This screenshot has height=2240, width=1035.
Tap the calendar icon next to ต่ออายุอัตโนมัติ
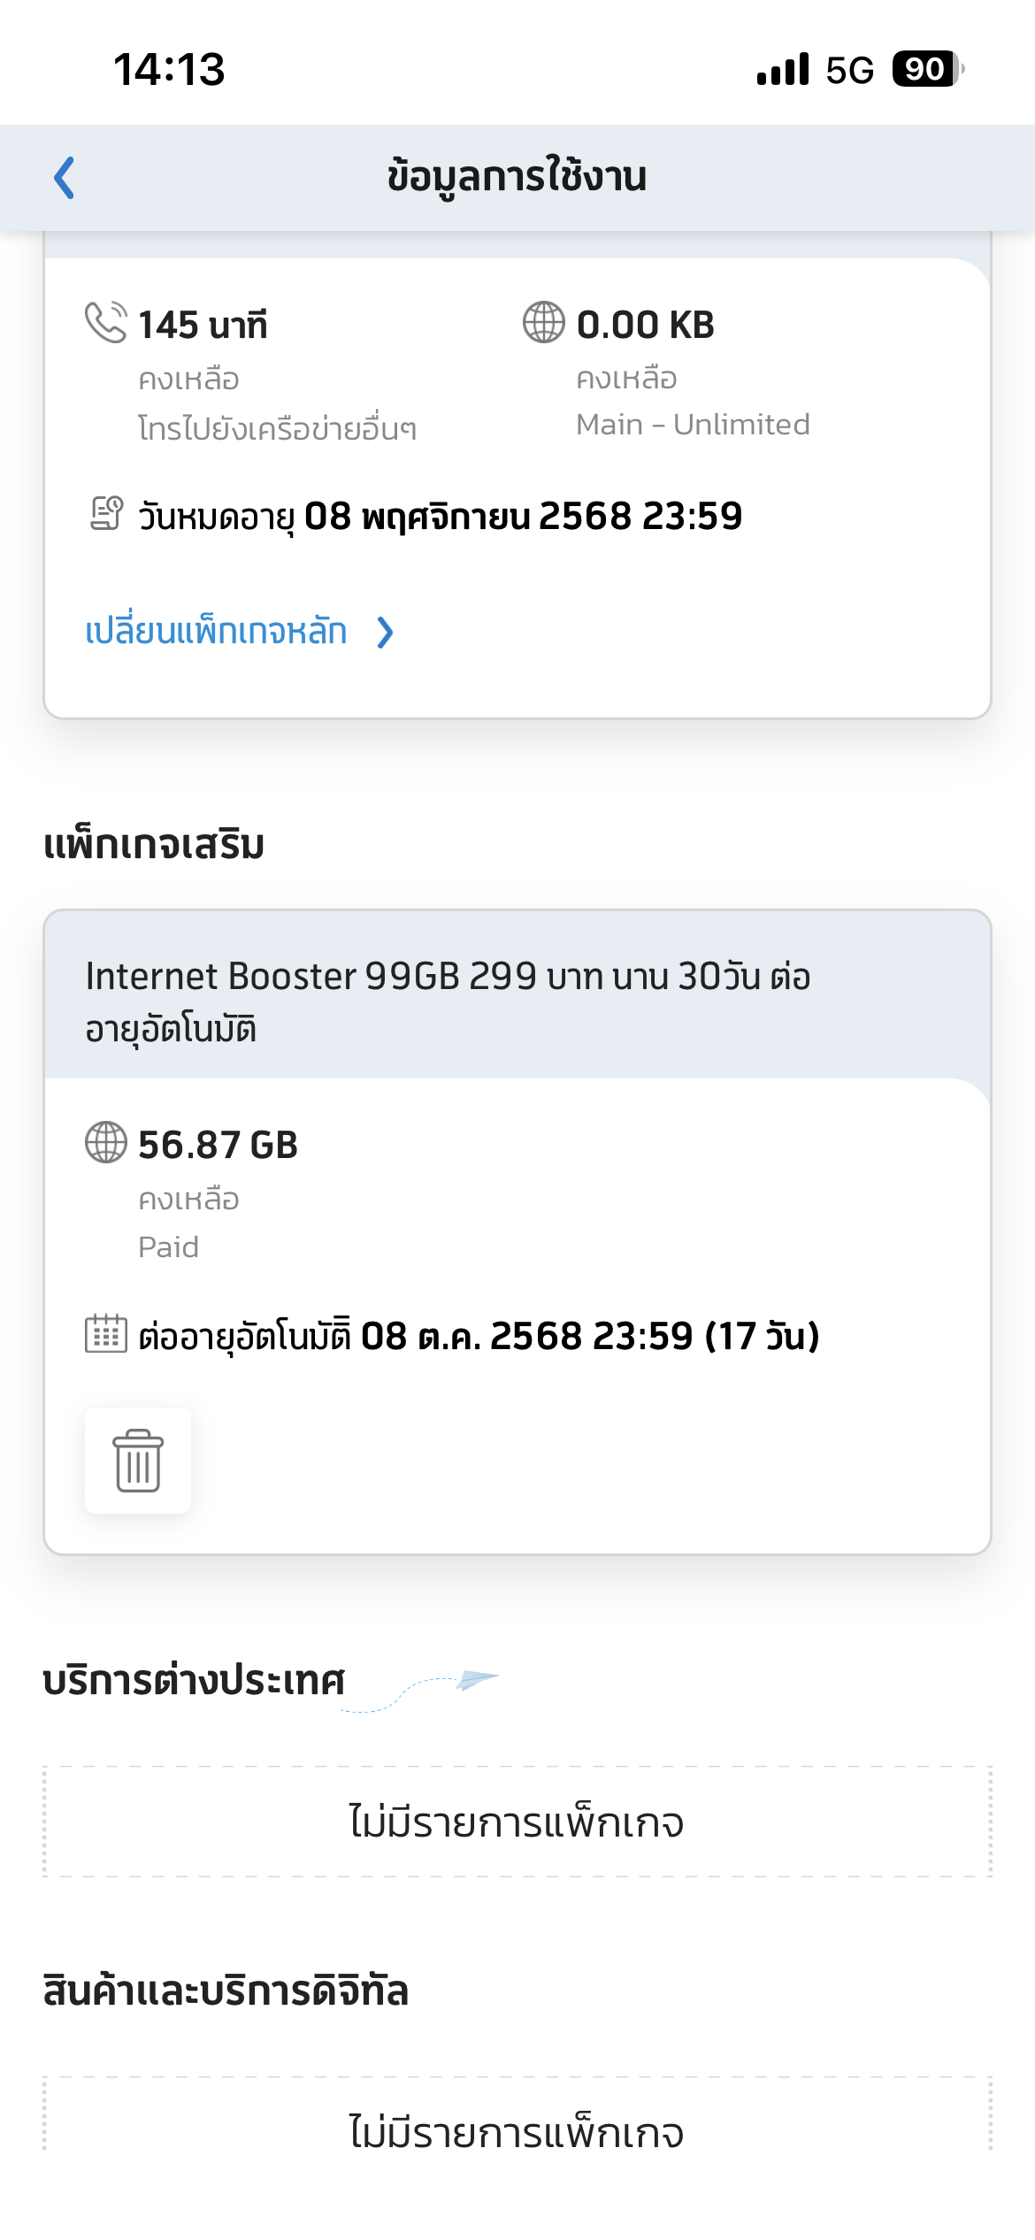pyautogui.click(x=106, y=1333)
